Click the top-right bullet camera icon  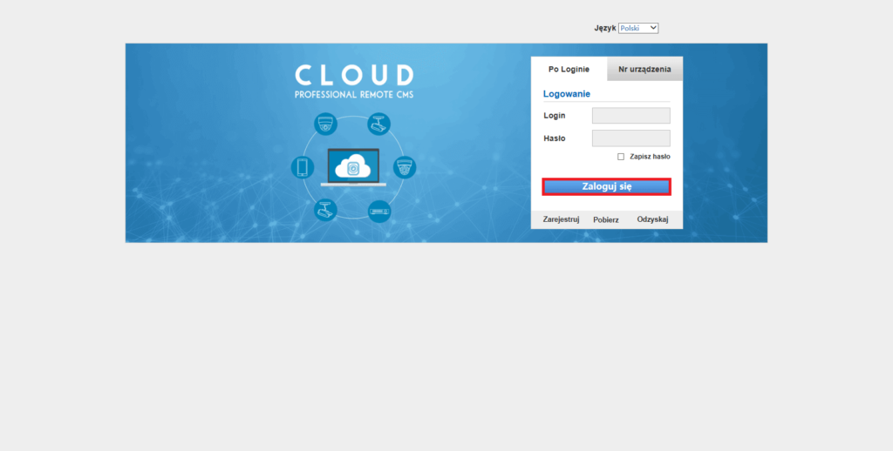pyautogui.click(x=378, y=124)
